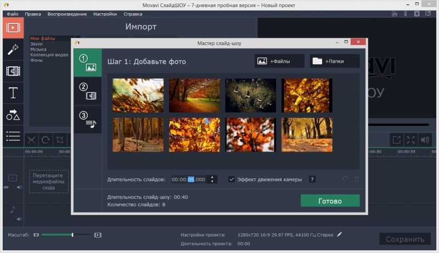Increase slide duration with the up arrow
The height and width of the screenshot is (253, 439).
(x=212, y=177)
